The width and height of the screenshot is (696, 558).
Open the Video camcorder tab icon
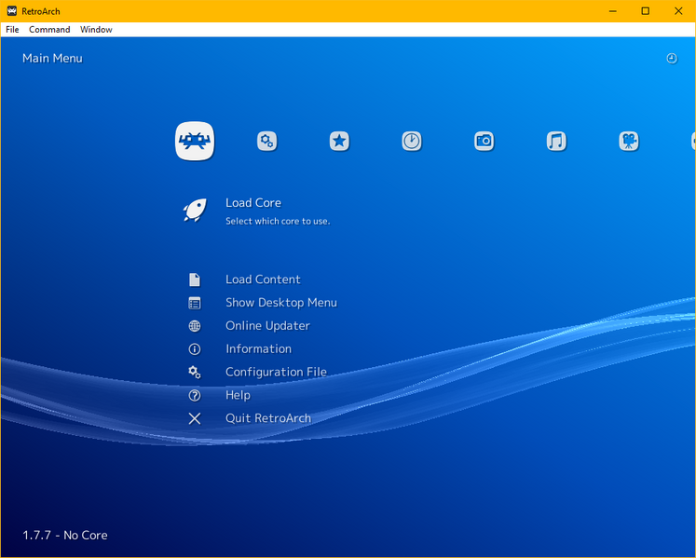pos(628,142)
